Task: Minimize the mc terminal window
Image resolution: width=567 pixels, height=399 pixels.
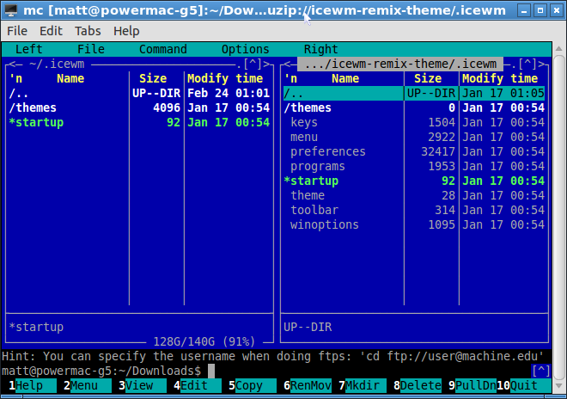Action: click(523, 11)
